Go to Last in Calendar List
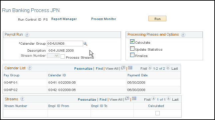 (x=174, y=69)
